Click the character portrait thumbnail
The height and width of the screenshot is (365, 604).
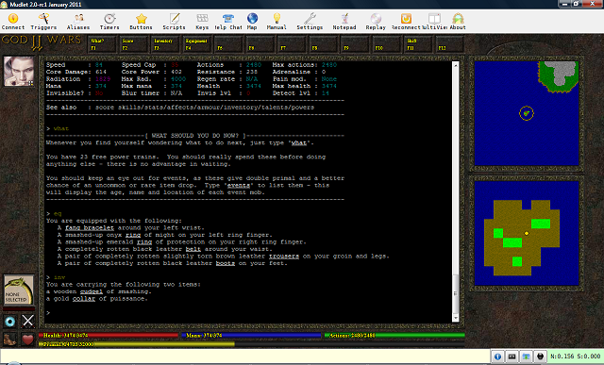click(19, 72)
